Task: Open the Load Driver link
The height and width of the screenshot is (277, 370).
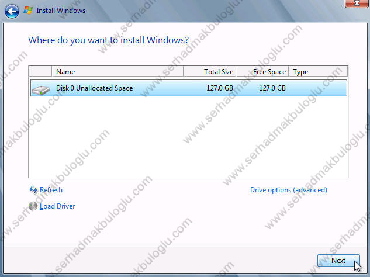Action: 57,206
